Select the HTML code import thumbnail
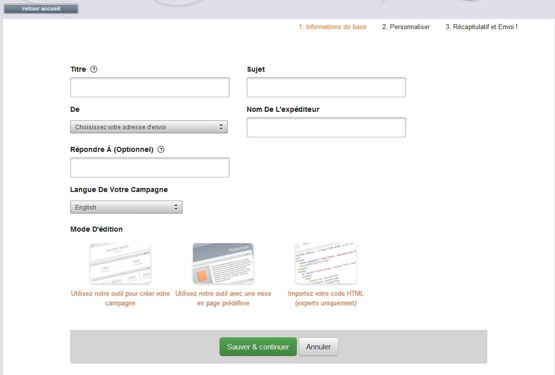 (x=326, y=263)
